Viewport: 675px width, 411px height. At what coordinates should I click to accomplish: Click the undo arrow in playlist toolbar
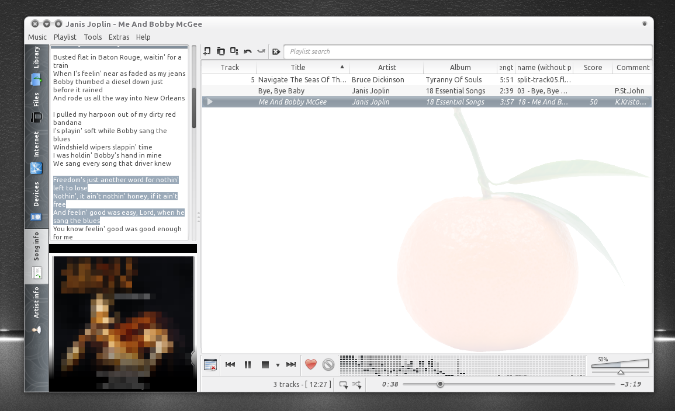click(x=248, y=51)
